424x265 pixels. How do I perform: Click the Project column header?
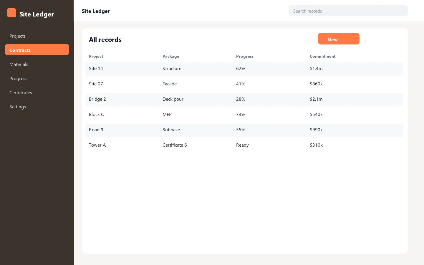point(96,56)
